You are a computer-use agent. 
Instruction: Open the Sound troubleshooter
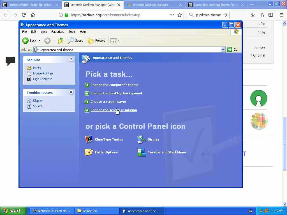point(37,106)
